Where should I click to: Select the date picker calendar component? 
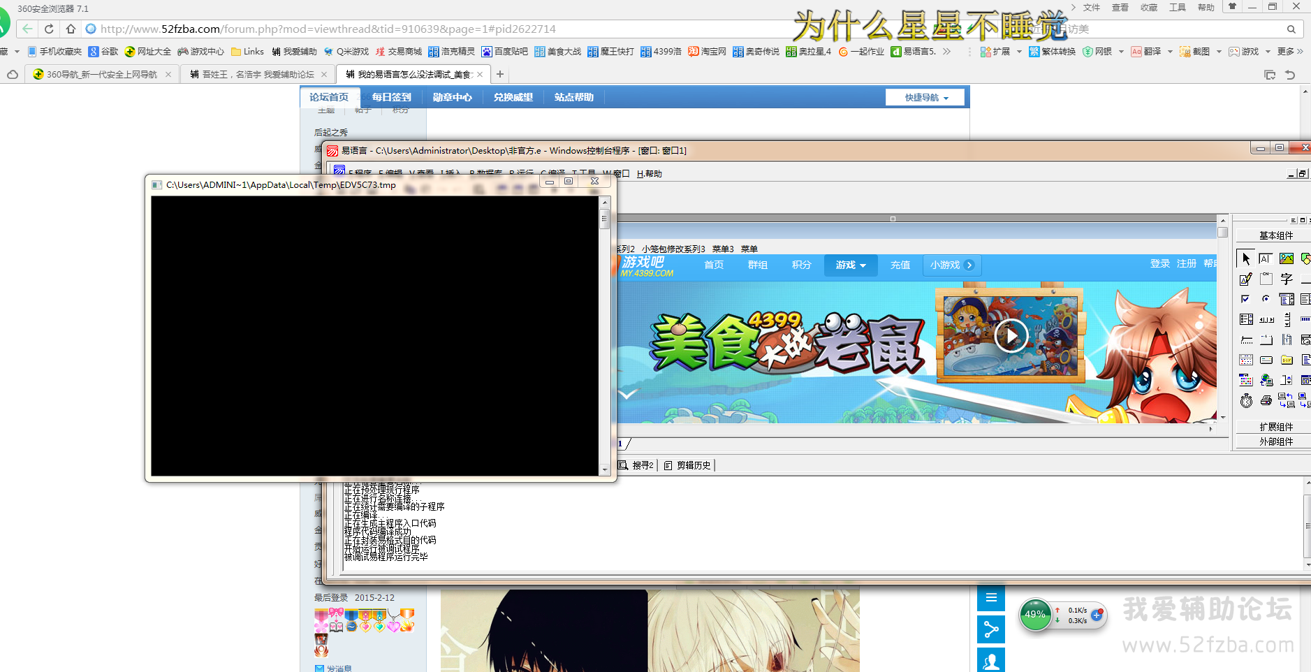coord(1246,360)
